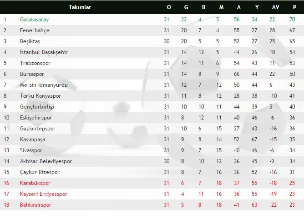Screen dimensions: 304x219
Task: Click Karabükspor in relegation zone
Action: click(x=35, y=183)
